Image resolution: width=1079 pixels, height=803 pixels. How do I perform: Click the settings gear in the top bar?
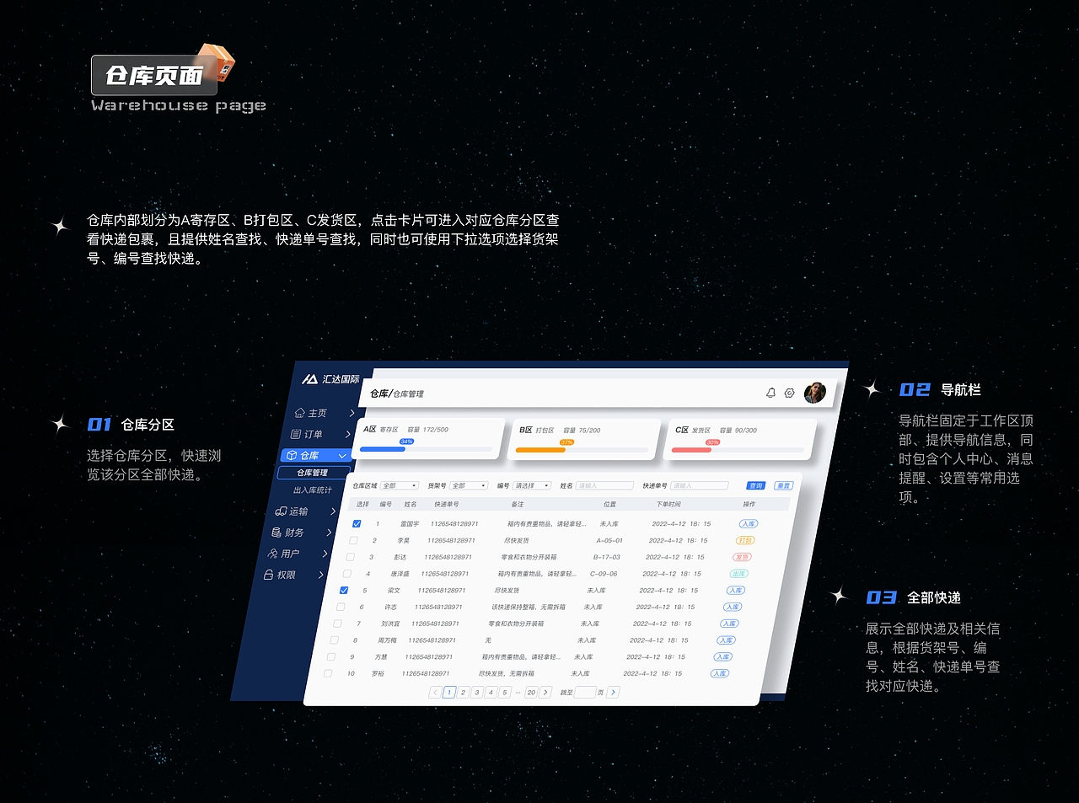789,392
